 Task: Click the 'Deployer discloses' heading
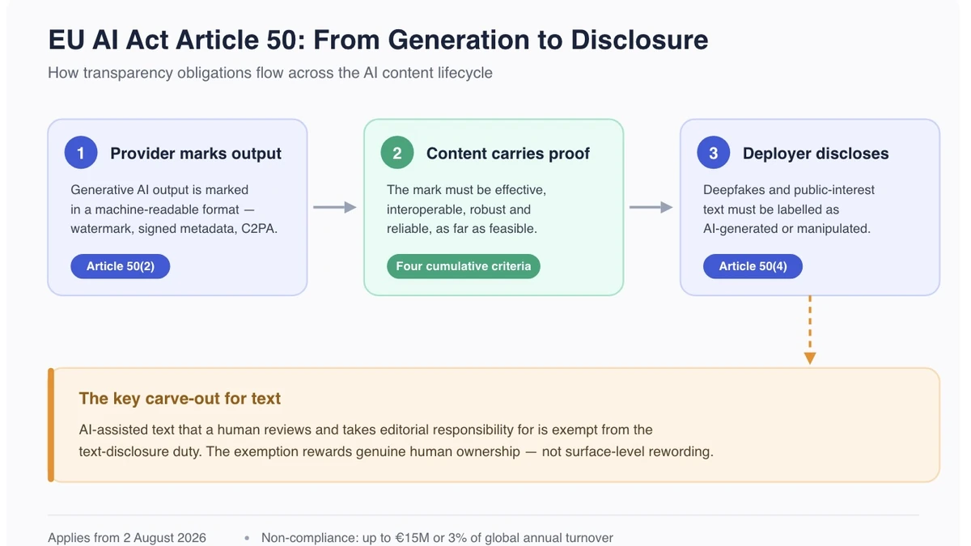click(816, 154)
